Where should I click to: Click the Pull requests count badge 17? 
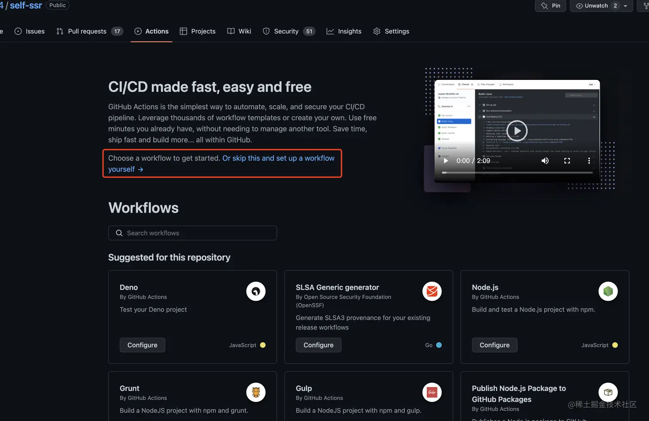[x=117, y=31]
